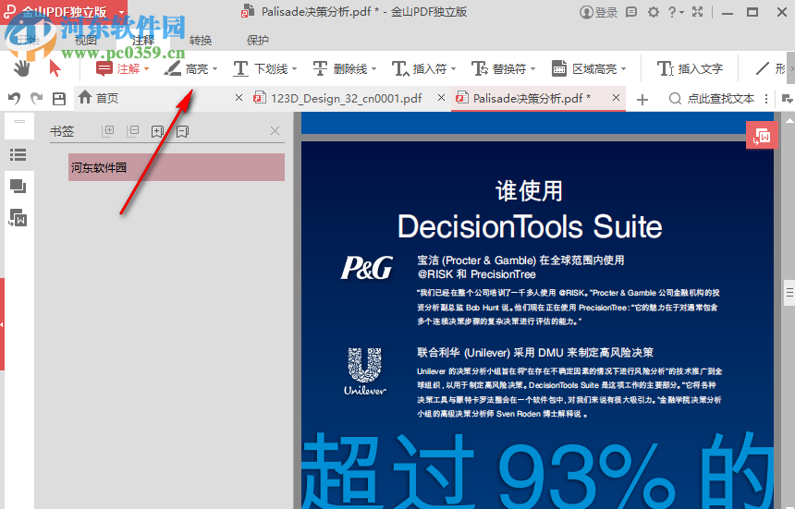This screenshot has height=509, width=795.
Task: Close the 首页 tab
Action: click(x=238, y=97)
